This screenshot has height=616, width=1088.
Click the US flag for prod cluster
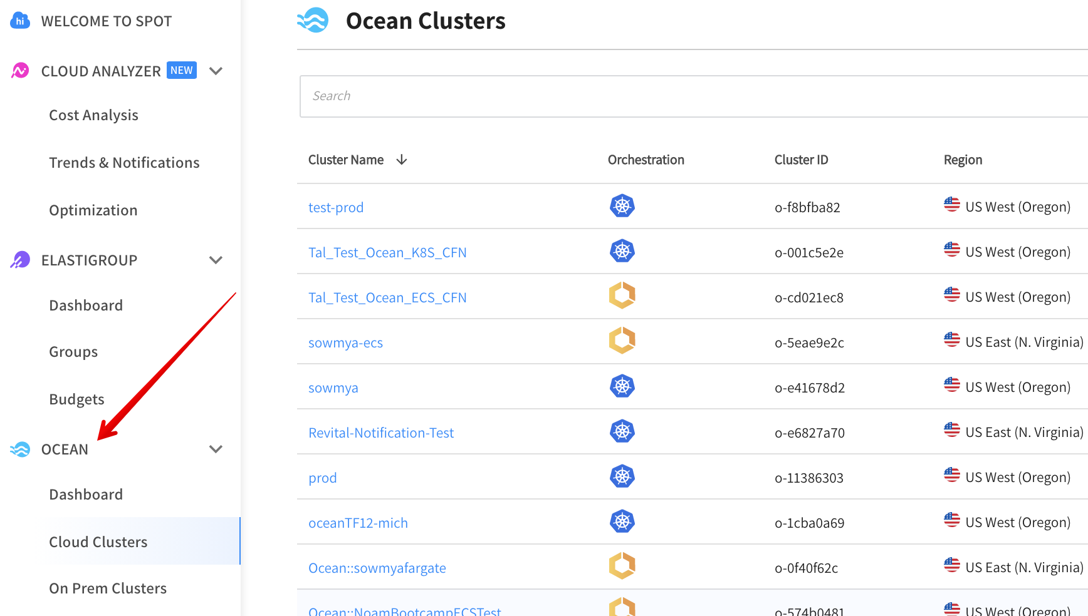click(951, 475)
